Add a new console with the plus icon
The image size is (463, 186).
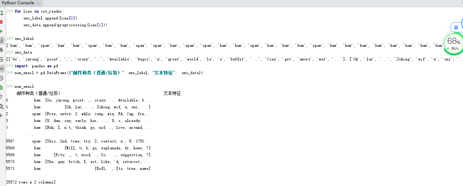pos(1,115)
